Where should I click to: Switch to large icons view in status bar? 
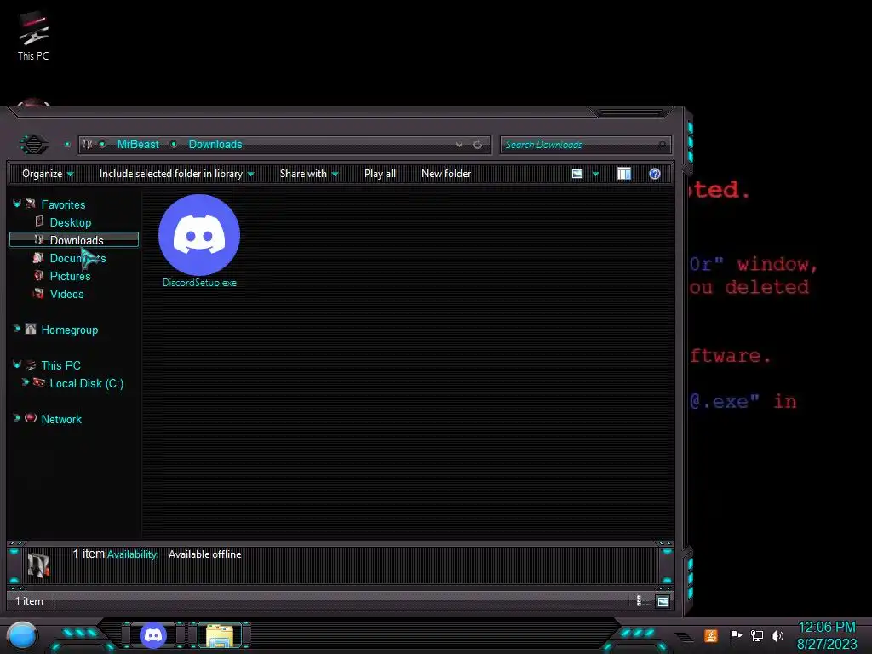663,601
